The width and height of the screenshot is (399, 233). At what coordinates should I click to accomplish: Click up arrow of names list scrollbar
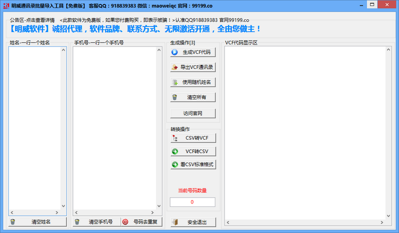[63, 50]
